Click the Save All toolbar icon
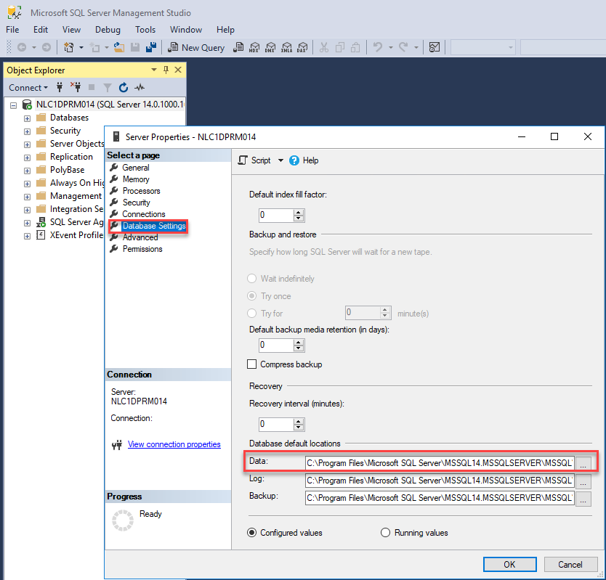Viewport: 606px width, 580px height. pos(150,47)
